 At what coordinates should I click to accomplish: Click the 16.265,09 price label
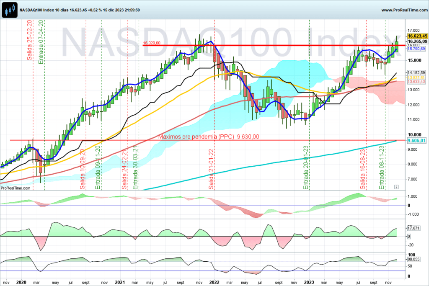click(x=417, y=41)
